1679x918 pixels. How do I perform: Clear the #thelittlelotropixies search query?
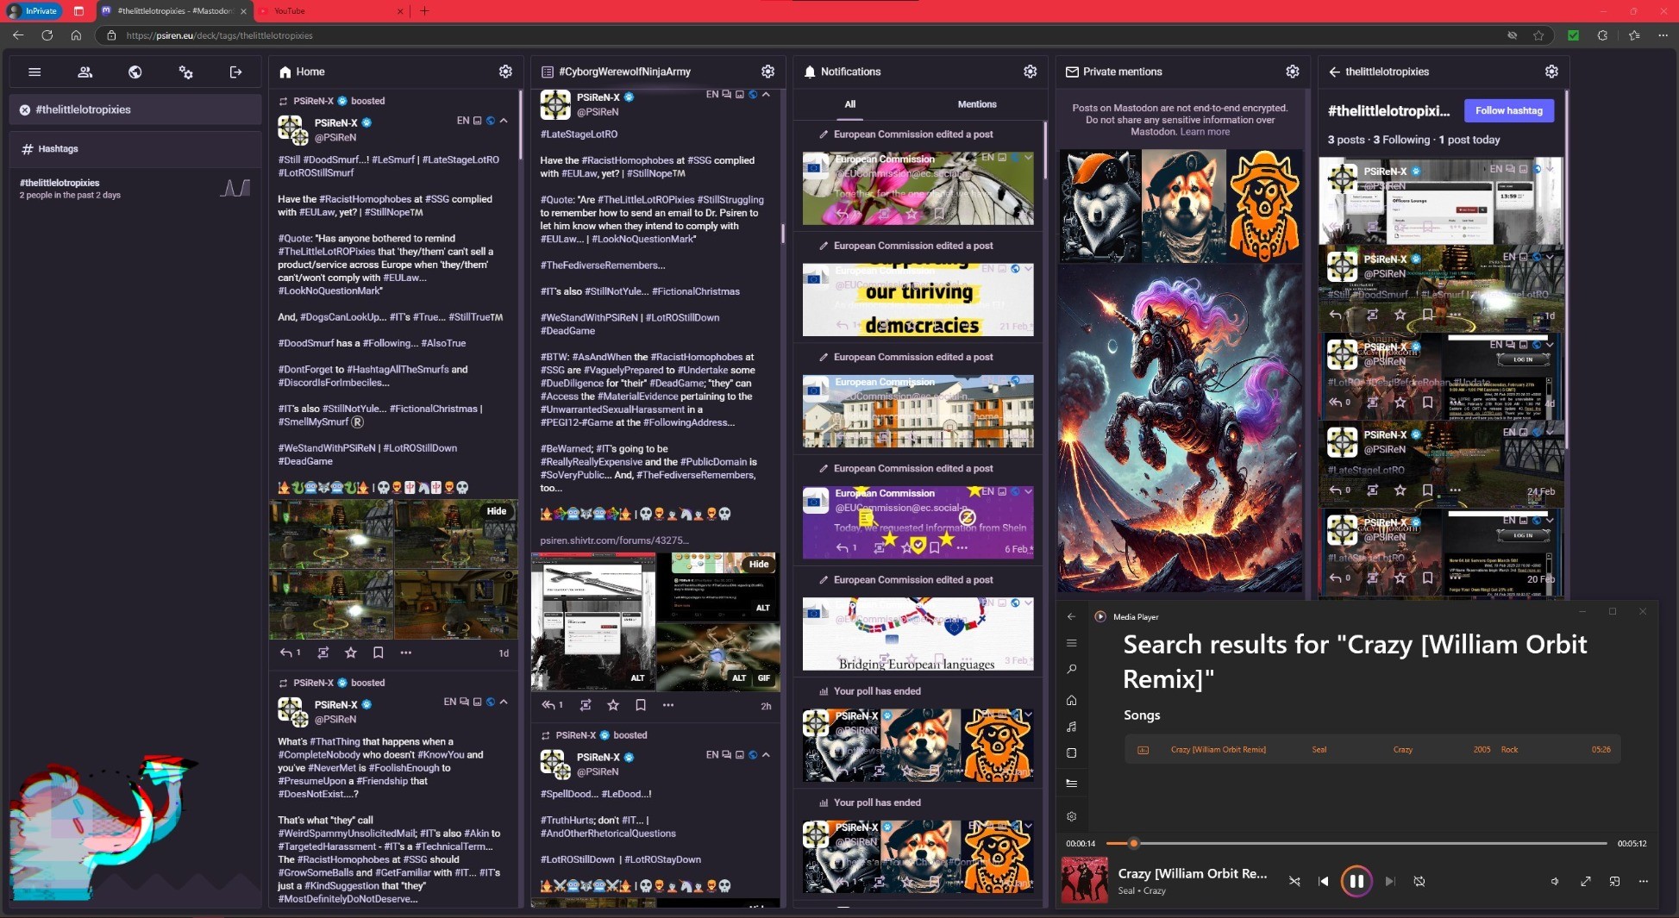[25, 109]
